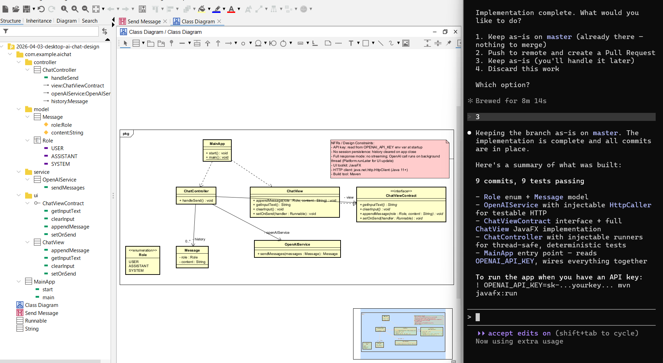
Task: Click the synchronize arrows button above the tree
Action: (x=105, y=31)
